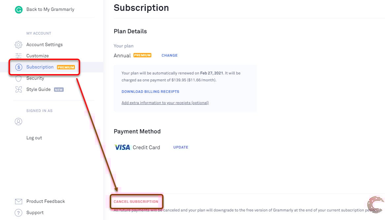Screen dimensions: 385x220
Task: Click the Product Feedback envelope icon
Action: (18, 202)
